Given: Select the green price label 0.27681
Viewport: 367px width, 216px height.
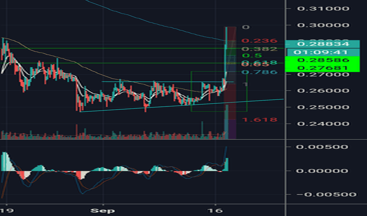Looking at the screenshot, I should [x=322, y=68].
